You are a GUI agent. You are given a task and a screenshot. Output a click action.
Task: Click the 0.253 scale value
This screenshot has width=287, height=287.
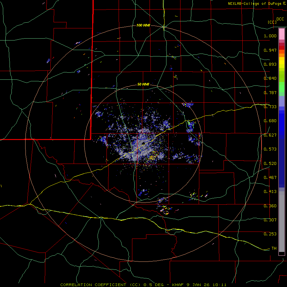pos(270,234)
